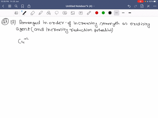Viewport: 158px width, 118px height.
Task: Add a new page
Action: [142, 6]
